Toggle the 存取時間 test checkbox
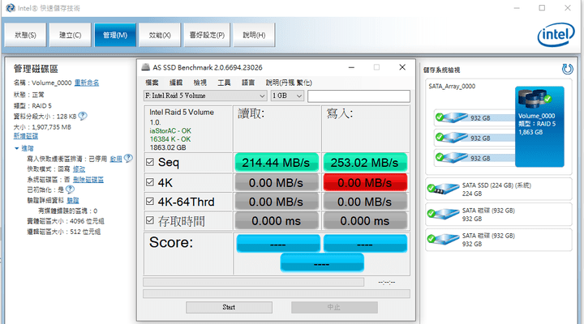Viewport: 584px width, 324px height. tap(150, 220)
